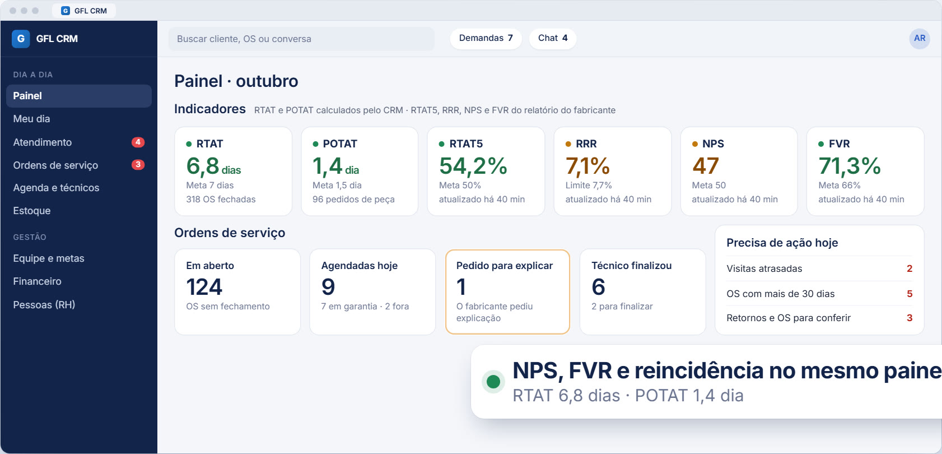Click the Ordens de serviço badge 3

point(138,165)
